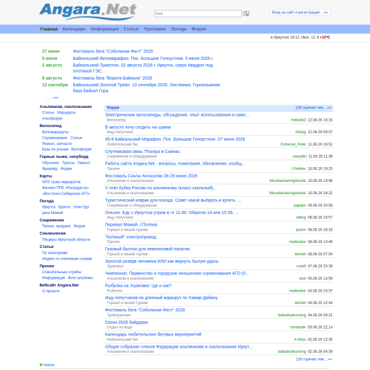Open topic Ищу попутчиков по Хамар-Дабану

pyautogui.click(x=161, y=298)
